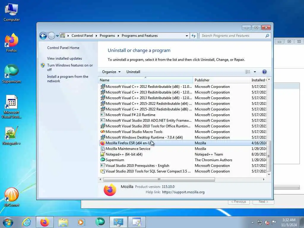Click Uninstall toolbar button
This screenshot has width=304, height=228.
(x=133, y=72)
